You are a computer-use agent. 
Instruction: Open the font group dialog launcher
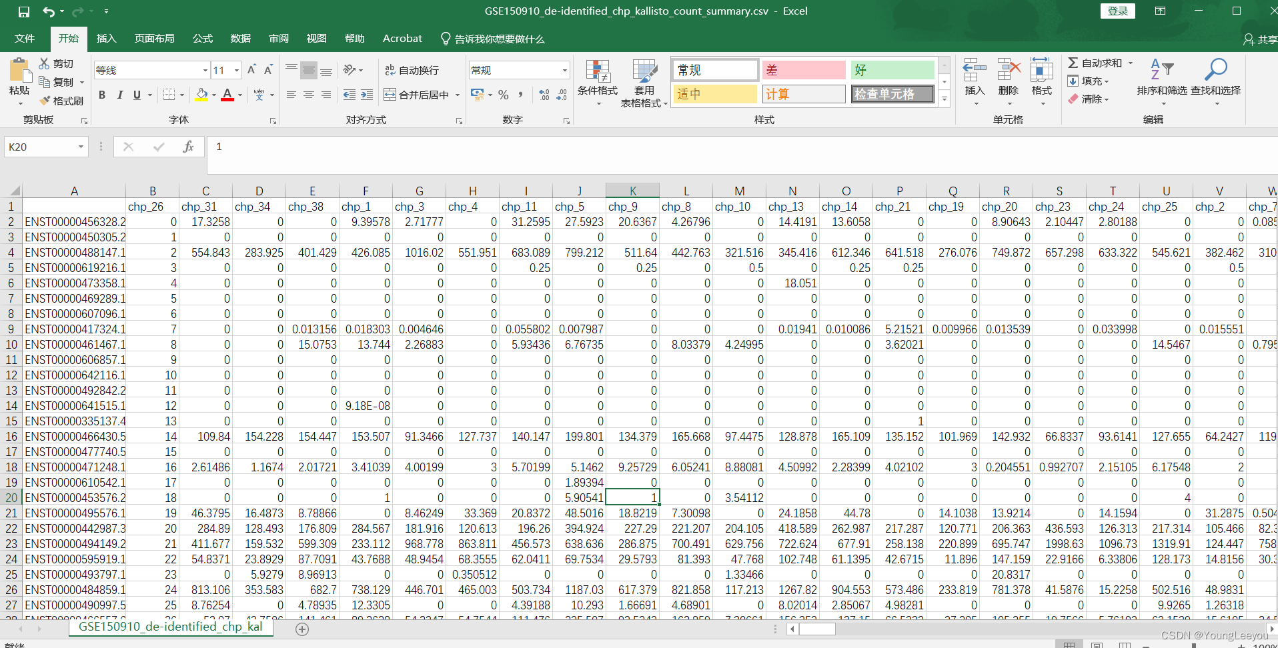pos(273,121)
